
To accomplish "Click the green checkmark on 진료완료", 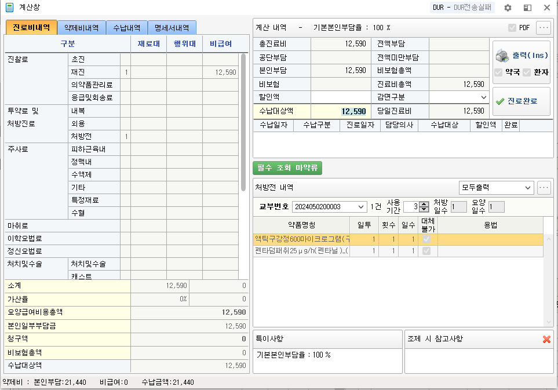I will 500,101.
